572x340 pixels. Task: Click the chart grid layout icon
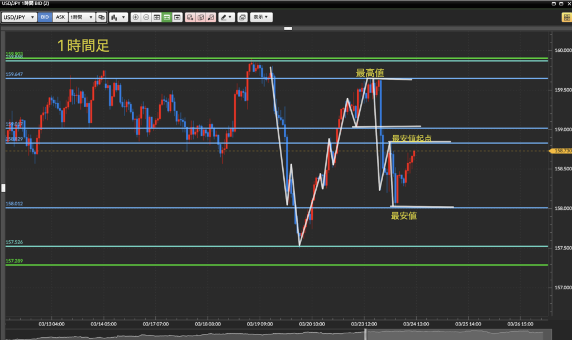tap(156, 17)
